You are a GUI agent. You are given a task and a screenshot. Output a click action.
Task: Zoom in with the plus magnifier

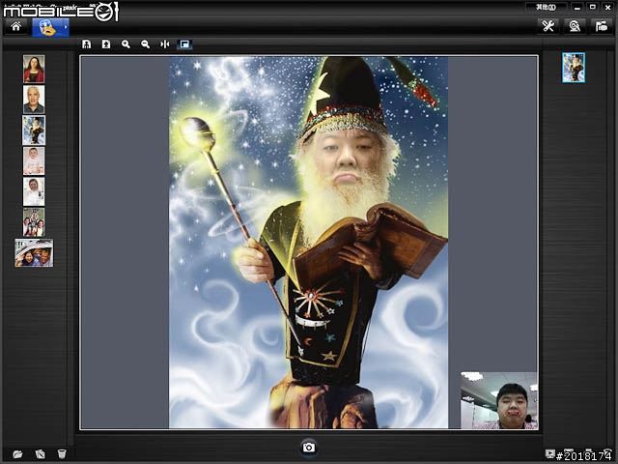[x=126, y=44]
